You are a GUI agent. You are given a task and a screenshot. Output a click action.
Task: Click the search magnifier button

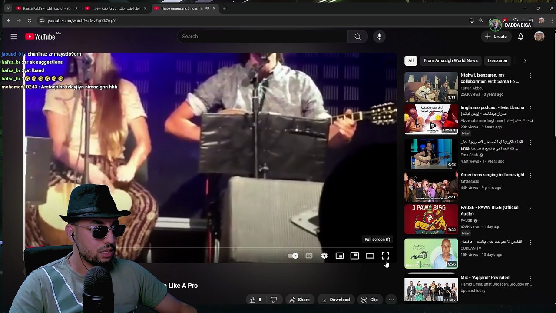pos(357,37)
